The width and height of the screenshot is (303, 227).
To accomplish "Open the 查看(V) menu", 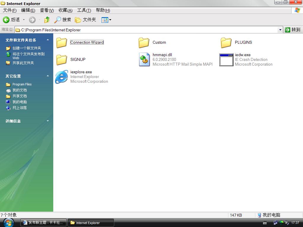I will coord(47,10).
